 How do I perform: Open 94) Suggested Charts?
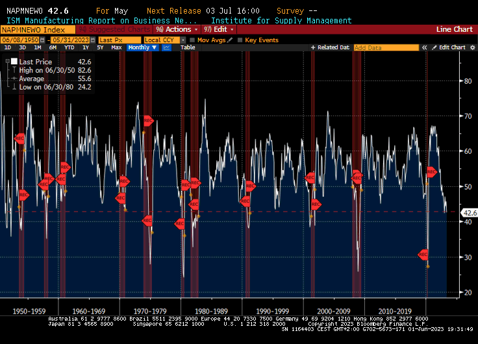pyautogui.click(x=114, y=29)
